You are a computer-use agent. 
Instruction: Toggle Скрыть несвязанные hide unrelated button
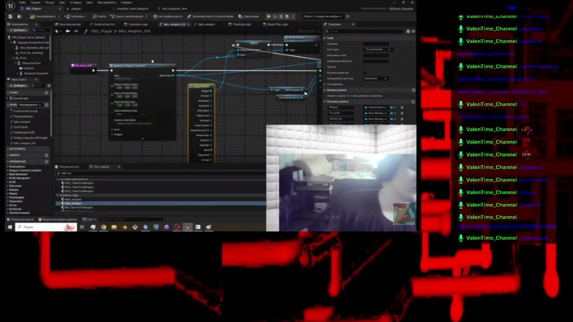coord(126,17)
